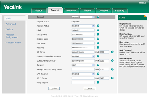Expand the Account Active dropdown

point(83,26)
